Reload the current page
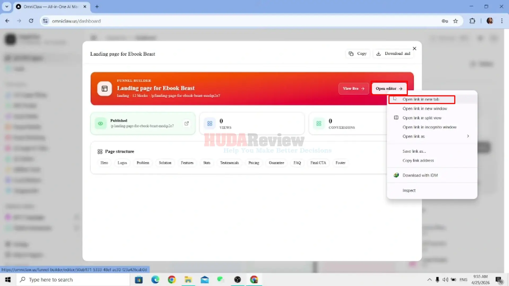The width and height of the screenshot is (509, 286). tap(31, 21)
